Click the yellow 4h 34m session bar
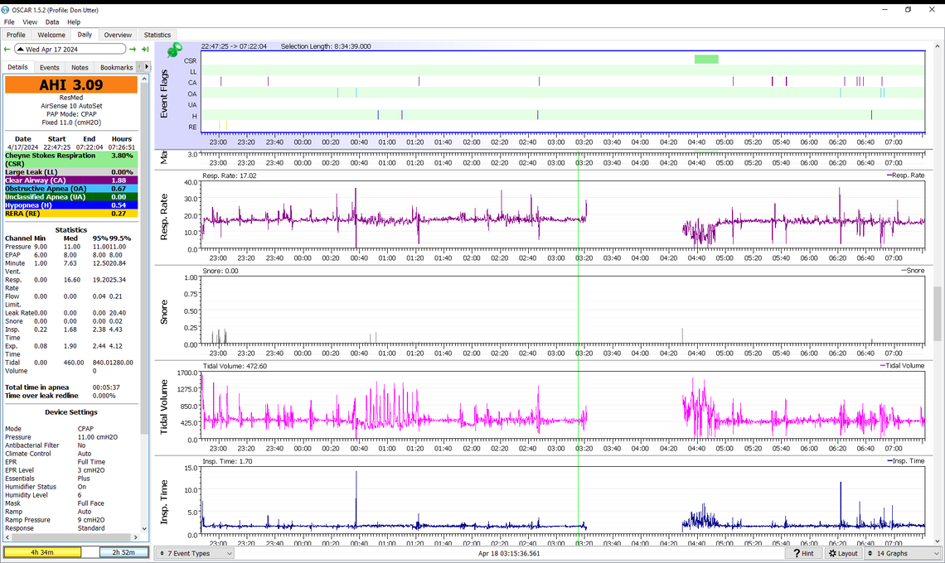The height and width of the screenshot is (563, 945). 42,552
